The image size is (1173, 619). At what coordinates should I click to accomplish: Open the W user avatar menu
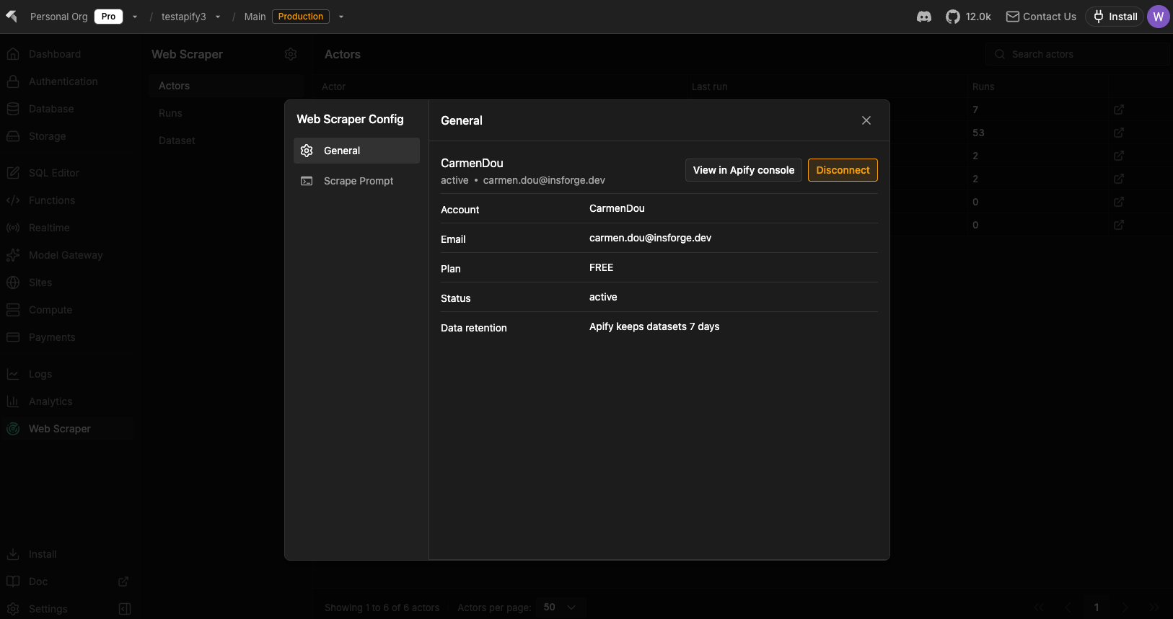click(x=1159, y=17)
